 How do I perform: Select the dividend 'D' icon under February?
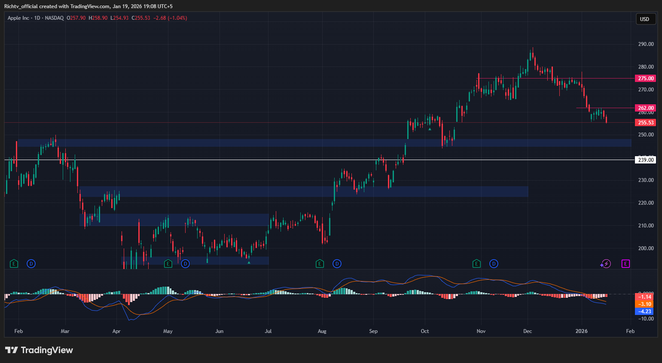(x=31, y=264)
